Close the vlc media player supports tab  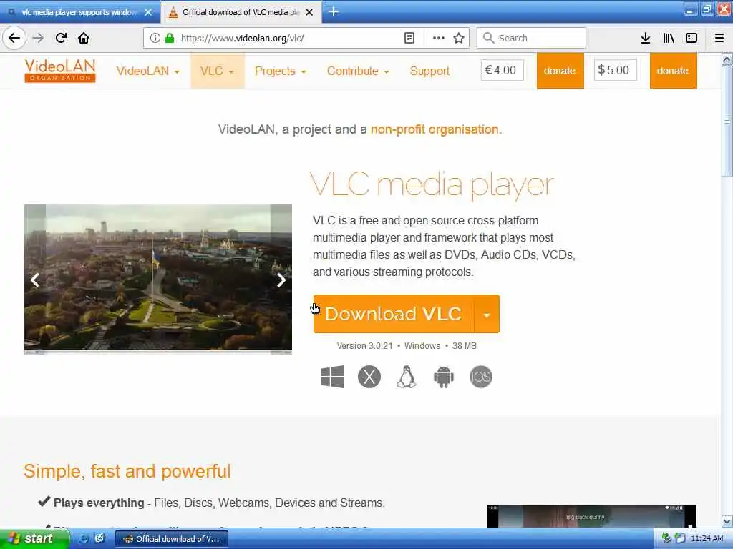click(148, 12)
